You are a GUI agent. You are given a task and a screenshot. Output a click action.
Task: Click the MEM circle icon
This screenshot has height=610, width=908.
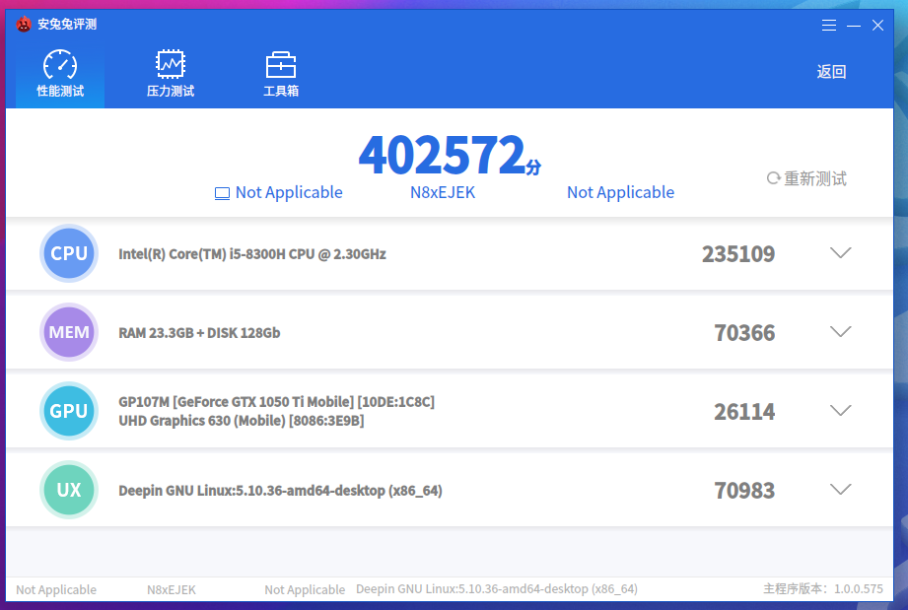coord(69,332)
